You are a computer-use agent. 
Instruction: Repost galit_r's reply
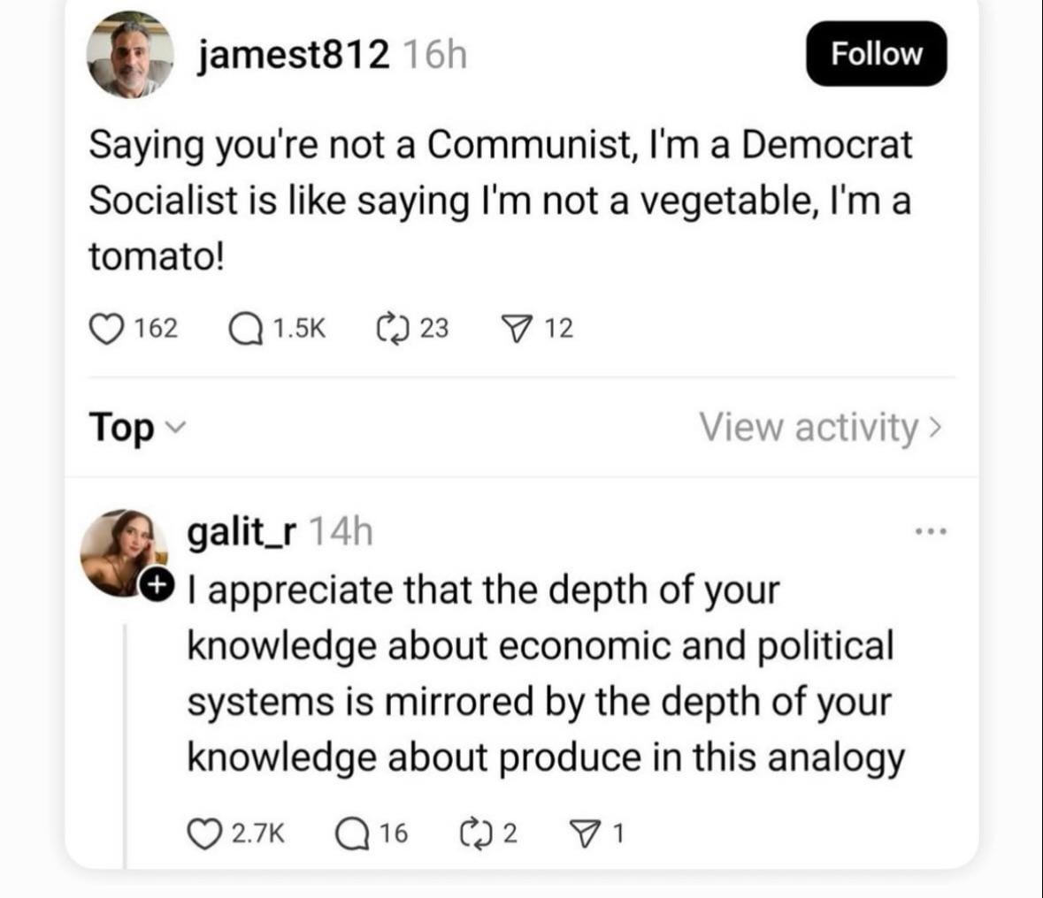click(x=476, y=833)
